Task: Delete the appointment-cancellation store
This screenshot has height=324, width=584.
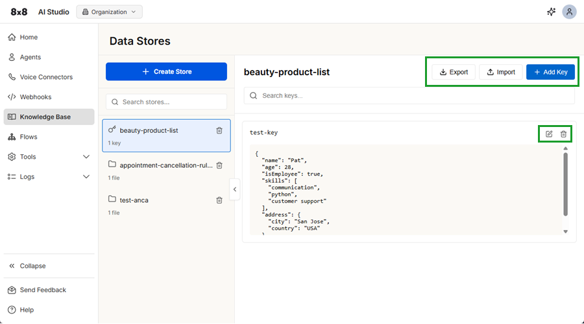Action: pyautogui.click(x=219, y=165)
